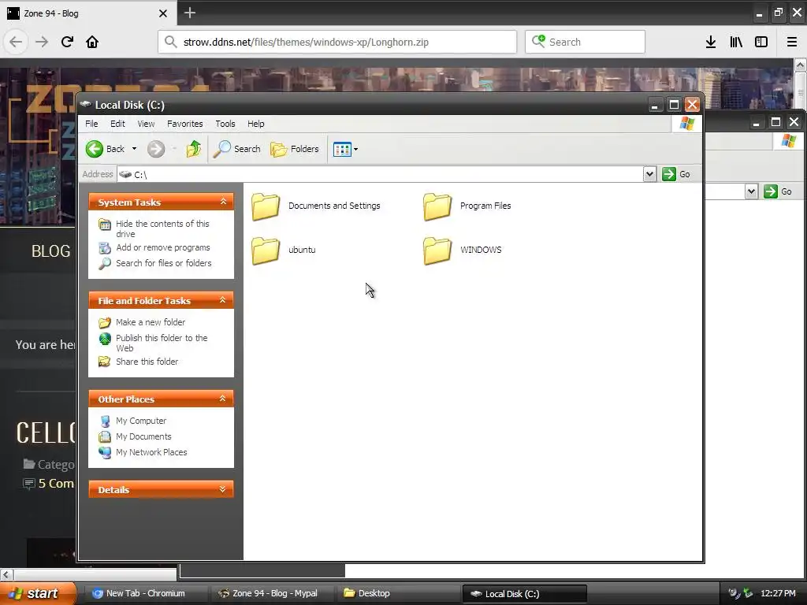The width and height of the screenshot is (807, 605).
Task: Select the Documents and Settings folder
Action: coord(316,206)
